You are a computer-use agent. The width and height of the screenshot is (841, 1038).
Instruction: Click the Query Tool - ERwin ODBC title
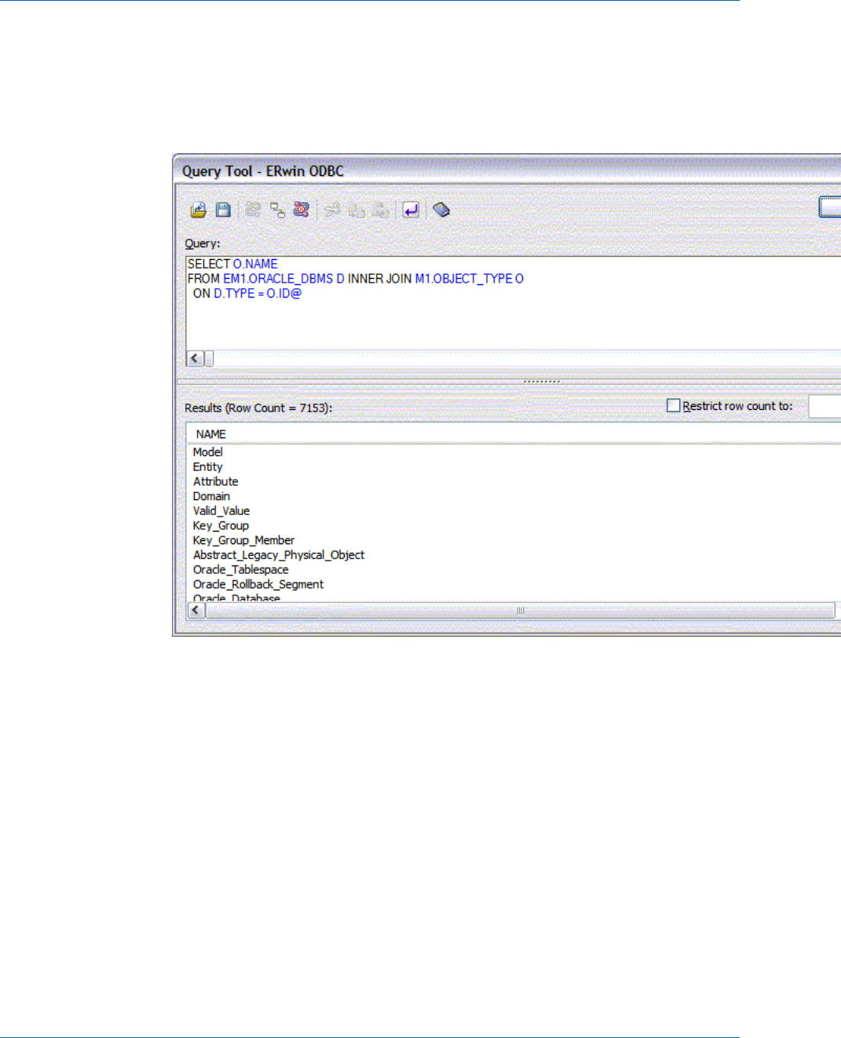263,171
